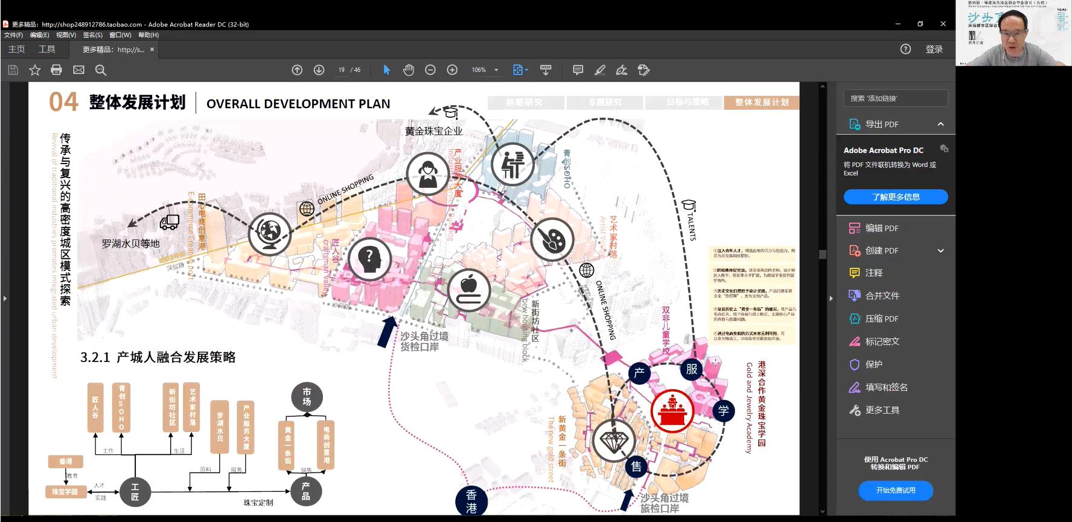Open the Find text magnifier tool

pos(101,70)
